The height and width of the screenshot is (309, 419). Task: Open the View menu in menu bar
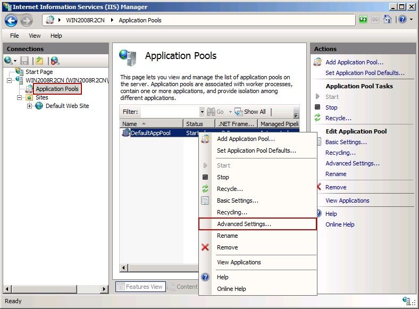[35, 36]
